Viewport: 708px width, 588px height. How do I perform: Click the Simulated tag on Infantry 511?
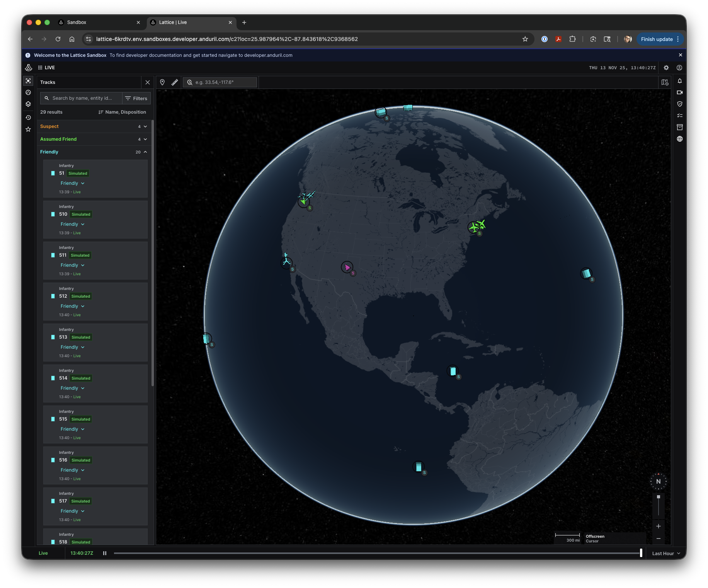80,255
